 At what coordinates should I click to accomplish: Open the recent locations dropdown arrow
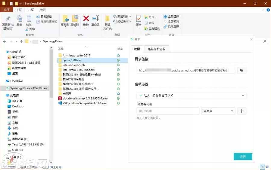click(x=17, y=41)
